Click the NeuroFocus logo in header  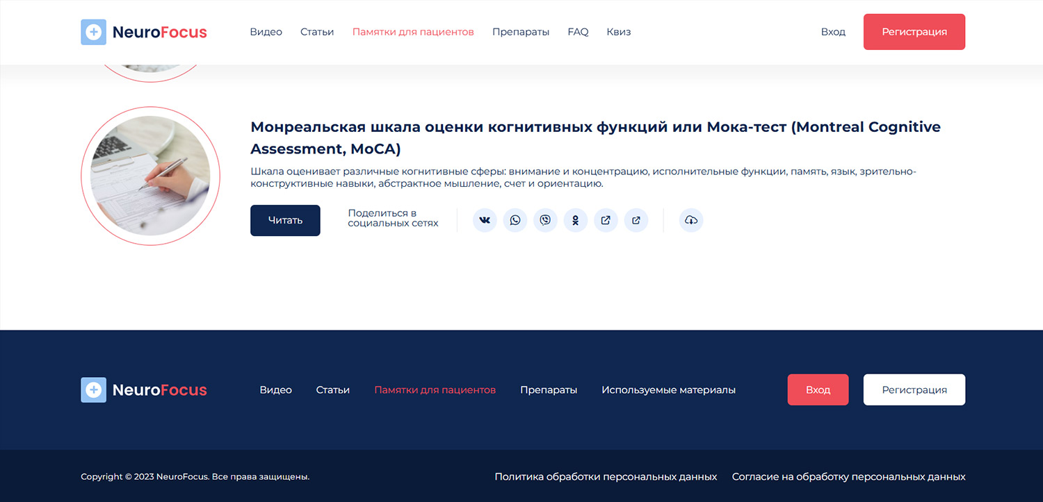click(x=144, y=32)
